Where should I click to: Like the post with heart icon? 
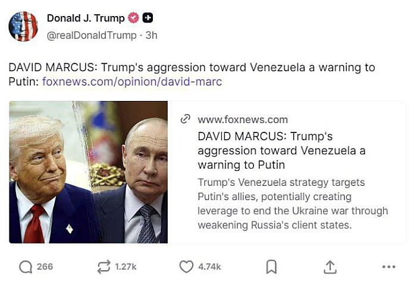186,267
